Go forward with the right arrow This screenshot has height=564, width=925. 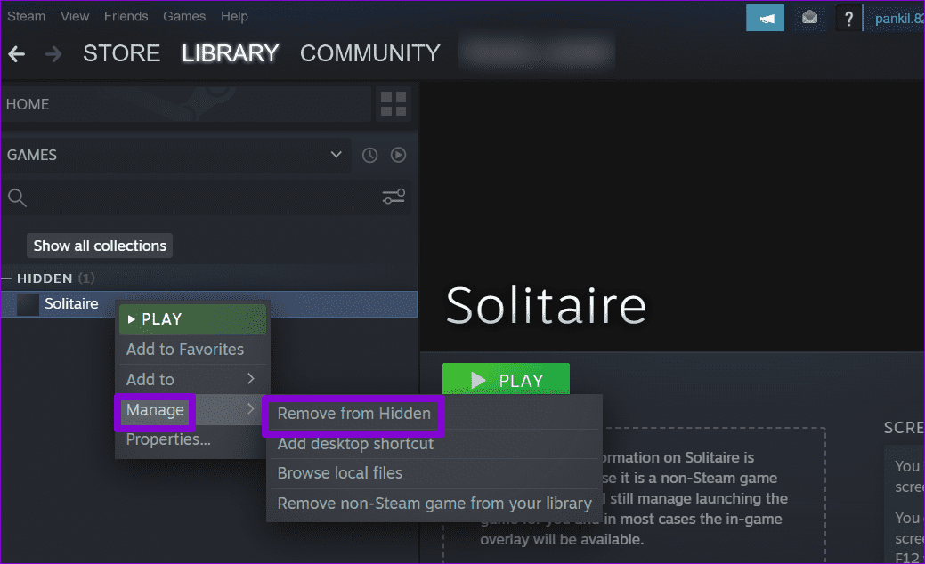pyautogui.click(x=53, y=54)
